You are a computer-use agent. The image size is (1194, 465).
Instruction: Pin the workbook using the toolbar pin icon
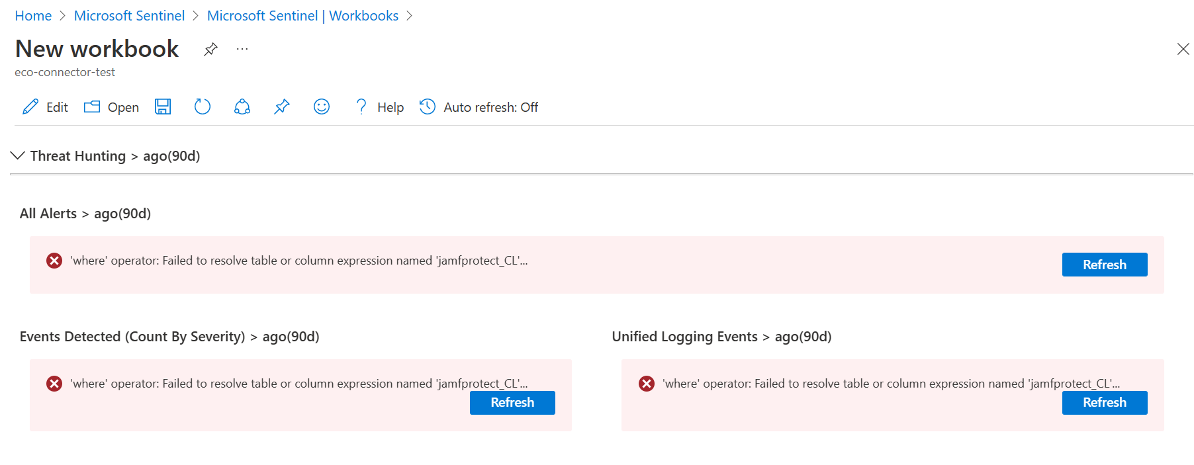(x=282, y=107)
